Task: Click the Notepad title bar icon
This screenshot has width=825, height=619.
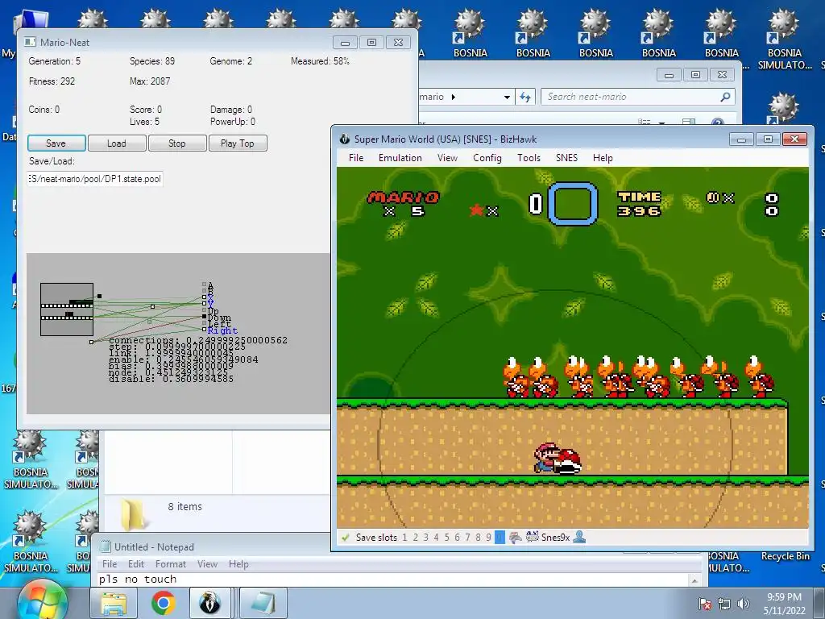Action: click(106, 547)
